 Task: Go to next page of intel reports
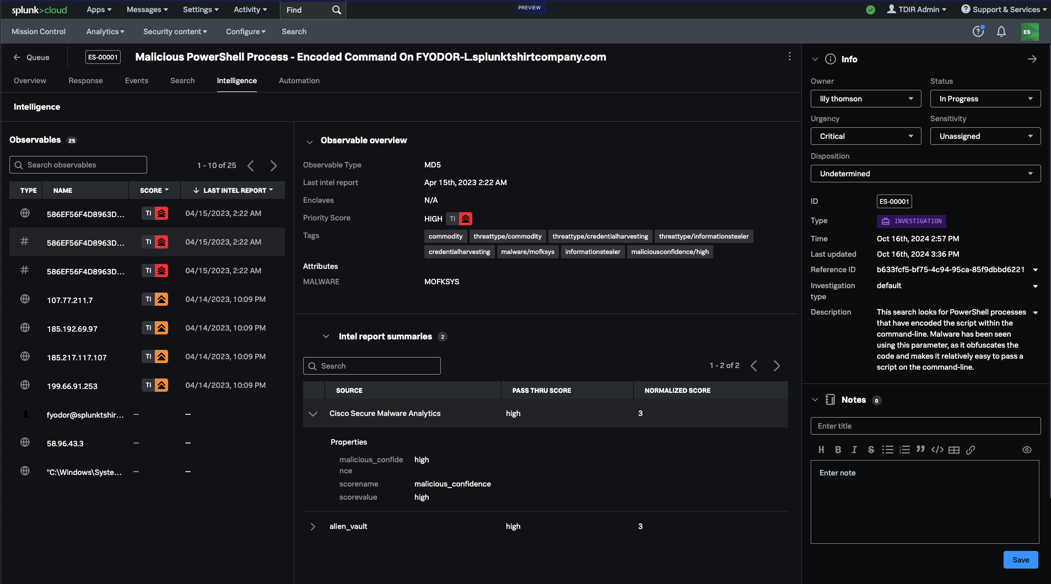pos(777,366)
